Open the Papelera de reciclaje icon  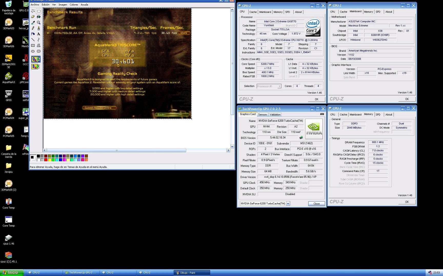tap(8, 7)
